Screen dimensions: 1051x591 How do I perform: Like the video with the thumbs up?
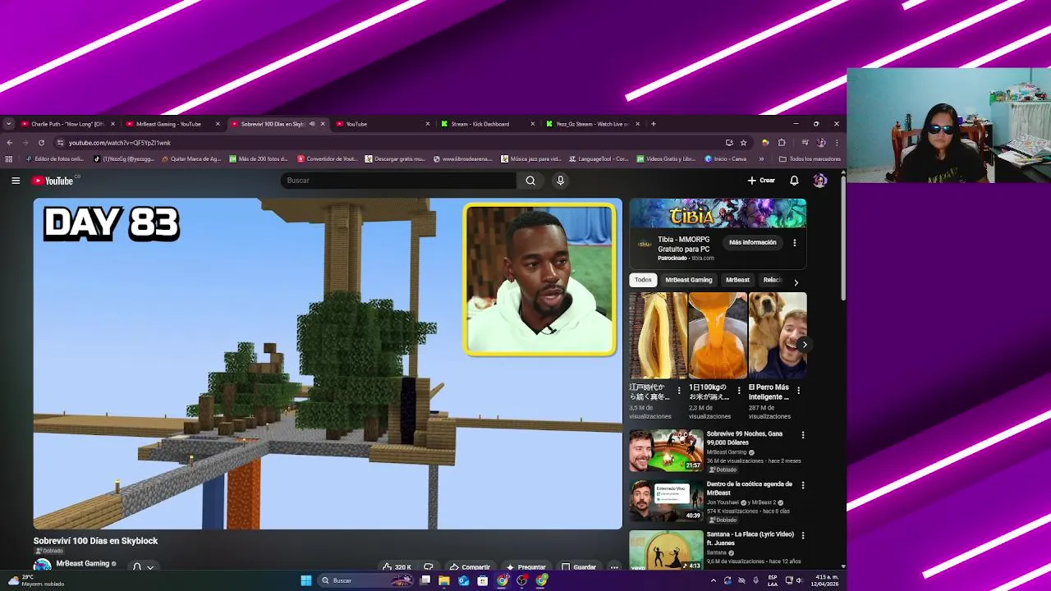click(397, 567)
